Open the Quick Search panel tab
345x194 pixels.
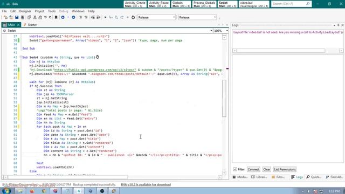(314, 177)
